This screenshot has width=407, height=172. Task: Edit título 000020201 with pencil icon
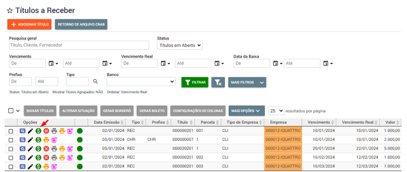pos(30,149)
